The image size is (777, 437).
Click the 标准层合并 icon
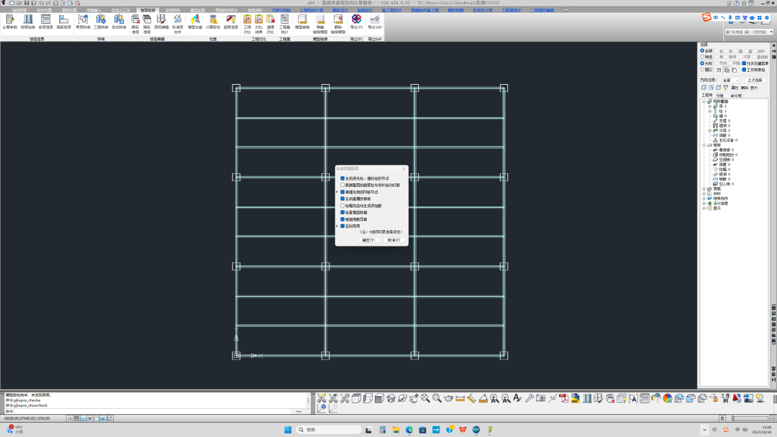tap(178, 24)
